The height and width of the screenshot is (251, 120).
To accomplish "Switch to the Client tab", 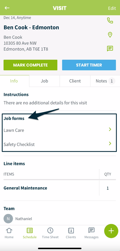I will [75, 81].
